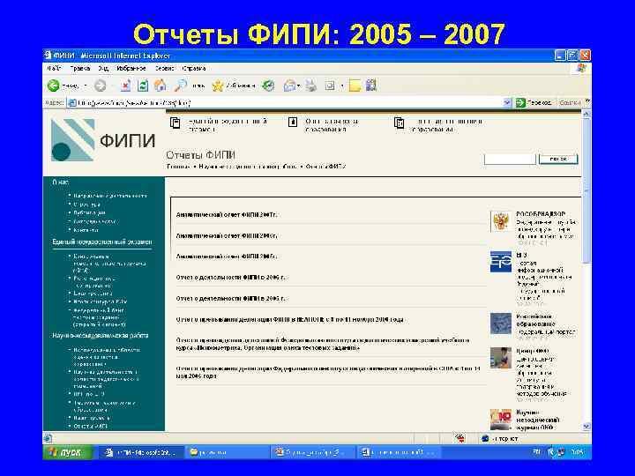Click the Forward navigation arrow
The width and height of the screenshot is (635, 476).
100,86
